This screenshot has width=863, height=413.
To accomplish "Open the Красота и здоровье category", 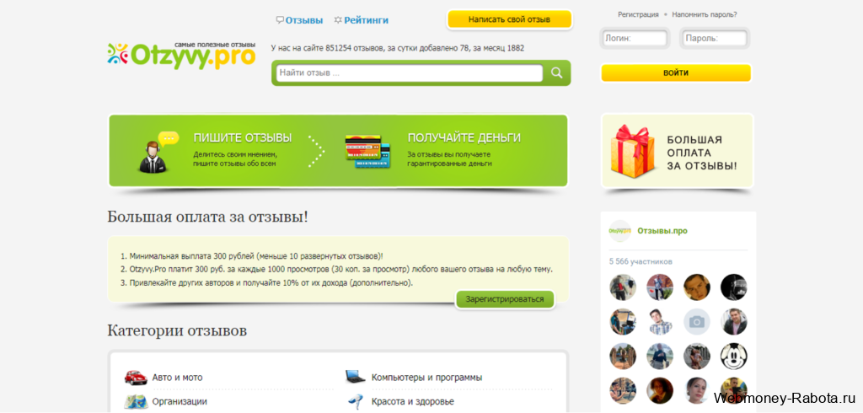I will [413, 402].
